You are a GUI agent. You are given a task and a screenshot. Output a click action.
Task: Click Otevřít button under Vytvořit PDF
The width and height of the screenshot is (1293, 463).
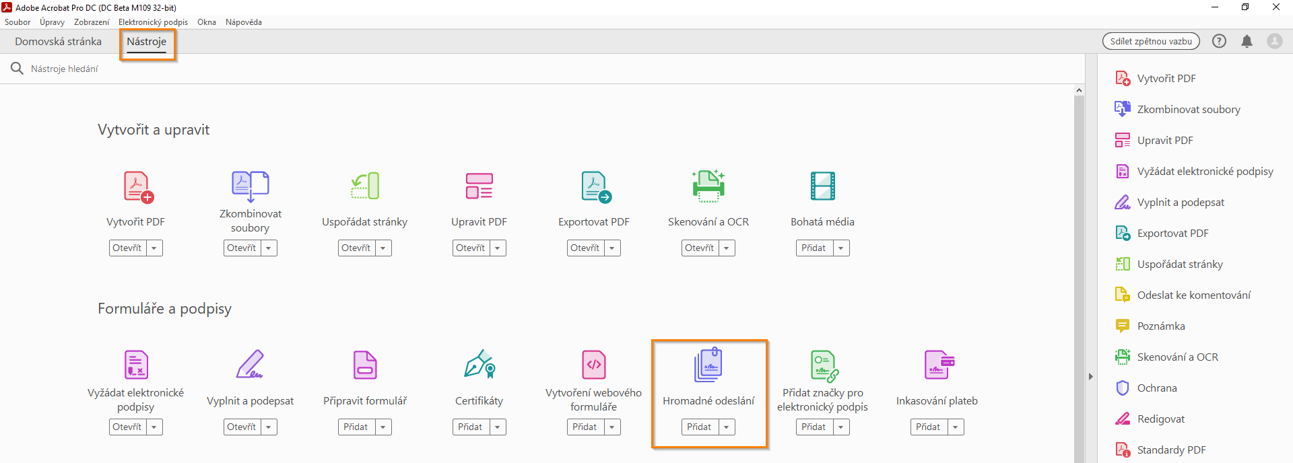point(128,248)
